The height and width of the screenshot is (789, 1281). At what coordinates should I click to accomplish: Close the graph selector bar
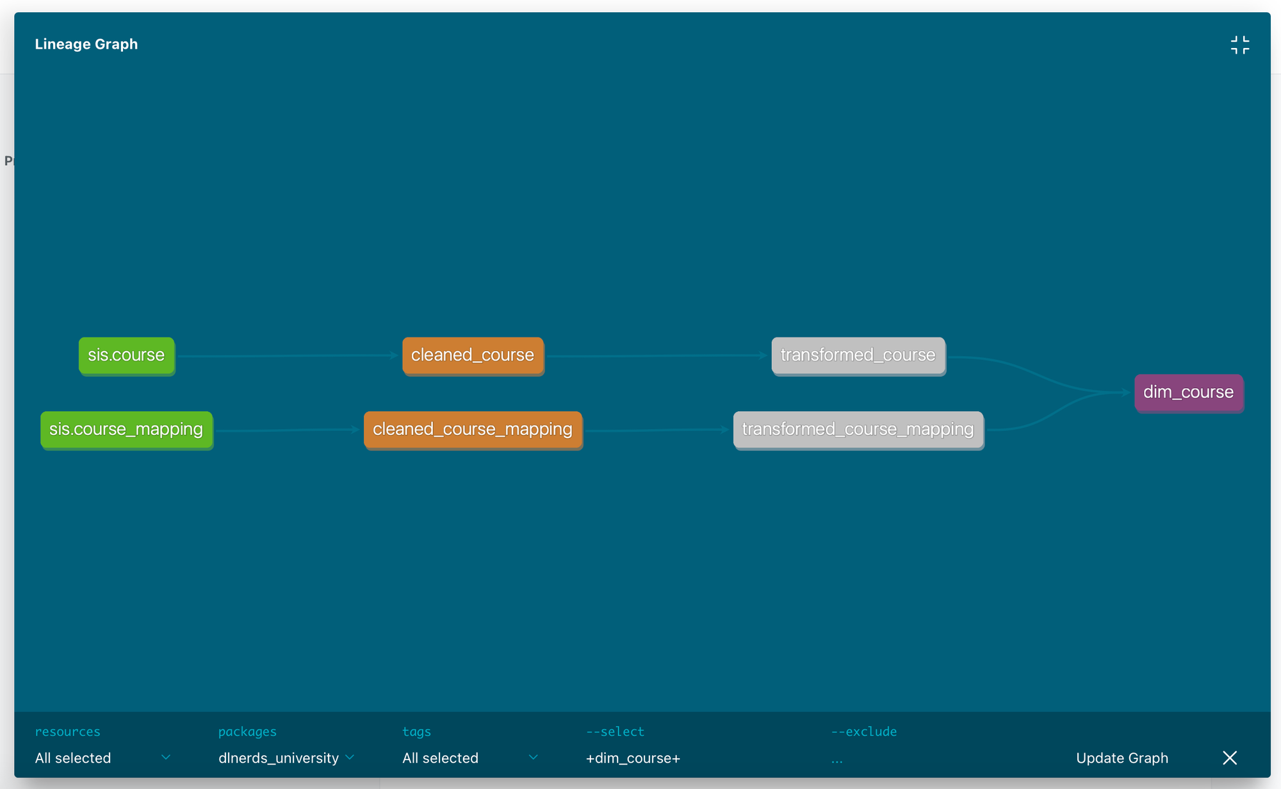(1229, 758)
